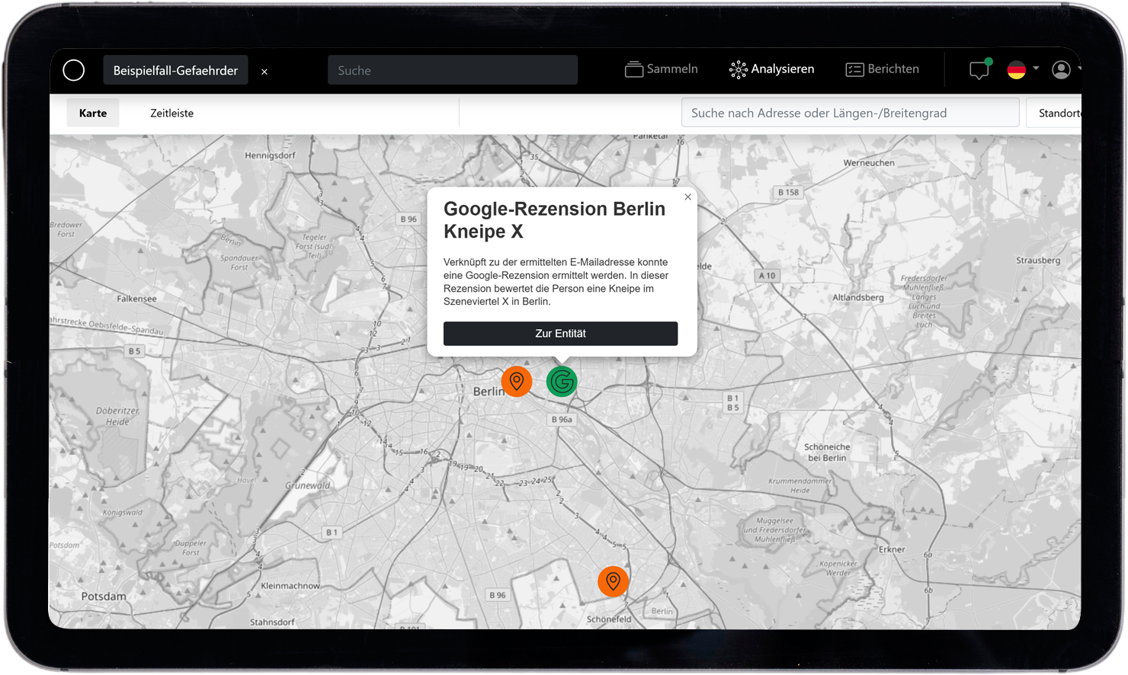Screen dimensions: 1128x675
Task: Open the Sammeln section
Action: (661, 69)
